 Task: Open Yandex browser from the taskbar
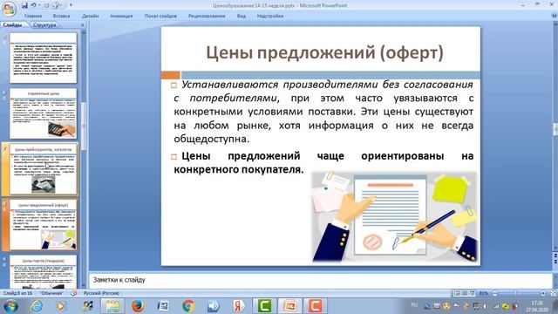(239, 306)
